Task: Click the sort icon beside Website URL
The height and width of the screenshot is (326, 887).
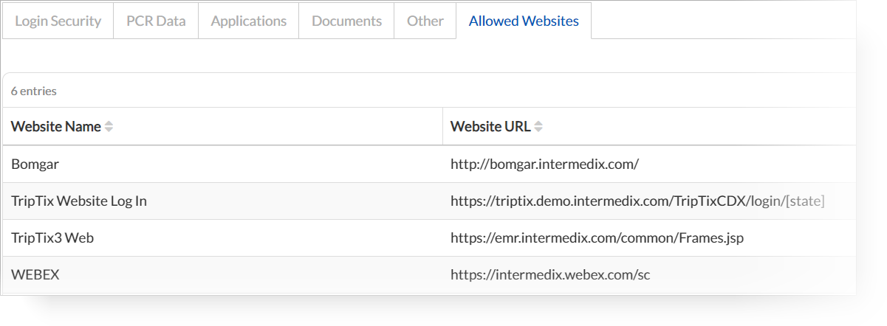Action: [538, 127]
